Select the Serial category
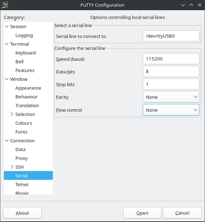205x222 pixels. click(x=28, y=176)
